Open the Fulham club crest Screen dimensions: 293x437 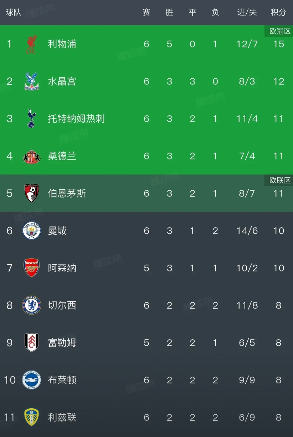(31, 343)
